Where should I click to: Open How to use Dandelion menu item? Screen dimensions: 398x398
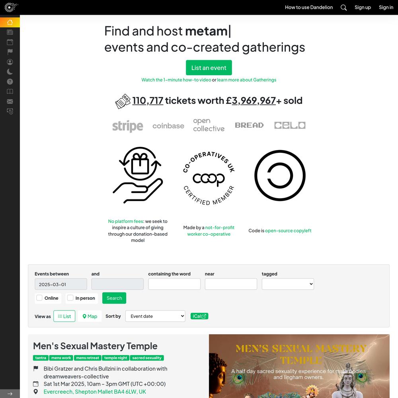[309, 7]
